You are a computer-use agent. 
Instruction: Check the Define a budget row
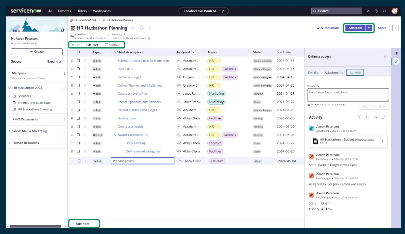(78, 77)
